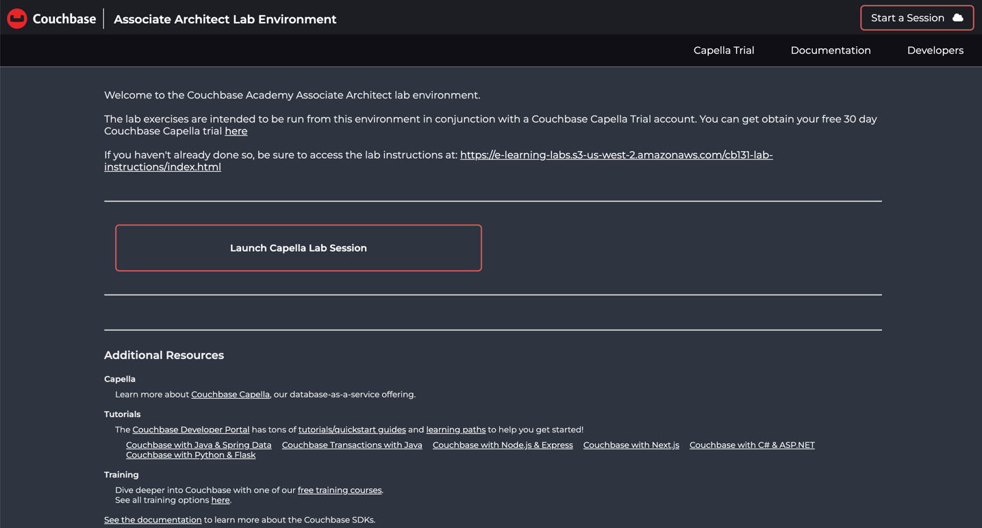The height and width of the screenshot is (528, 982).
Task: Click the Tutorials section heading
Action: click(122, 414)
